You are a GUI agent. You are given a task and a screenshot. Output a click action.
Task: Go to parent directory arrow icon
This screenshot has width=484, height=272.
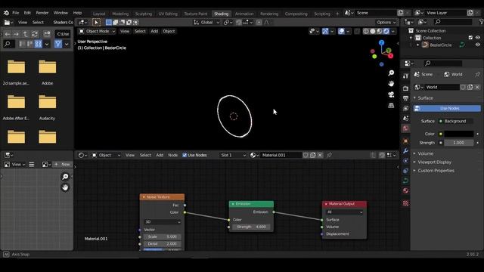26,34
